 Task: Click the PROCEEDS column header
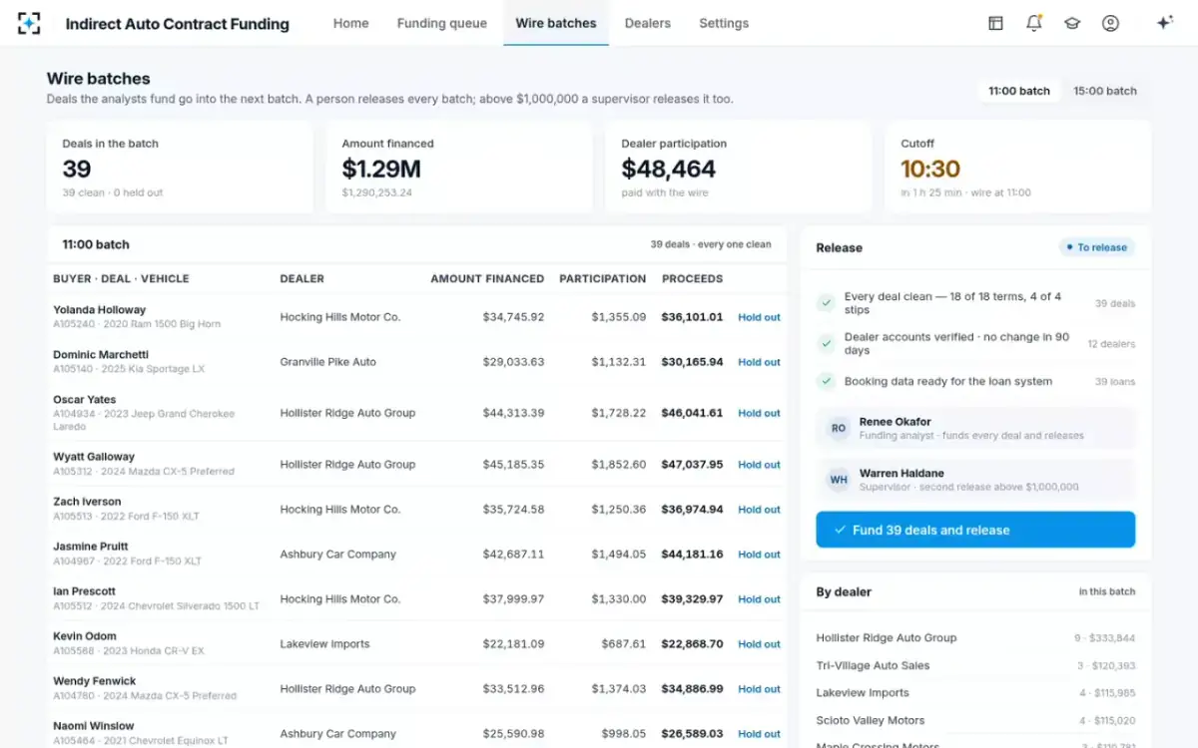tap(693, 279)
